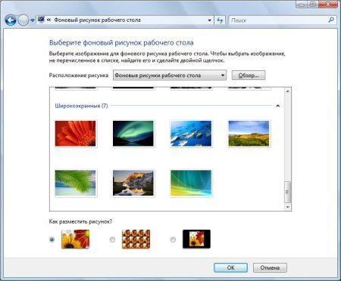Collapse the Широкоэкранные group chevron
The height and width of the screenshot is (281, 341).
pyautogui.click(x=278, y=106)
